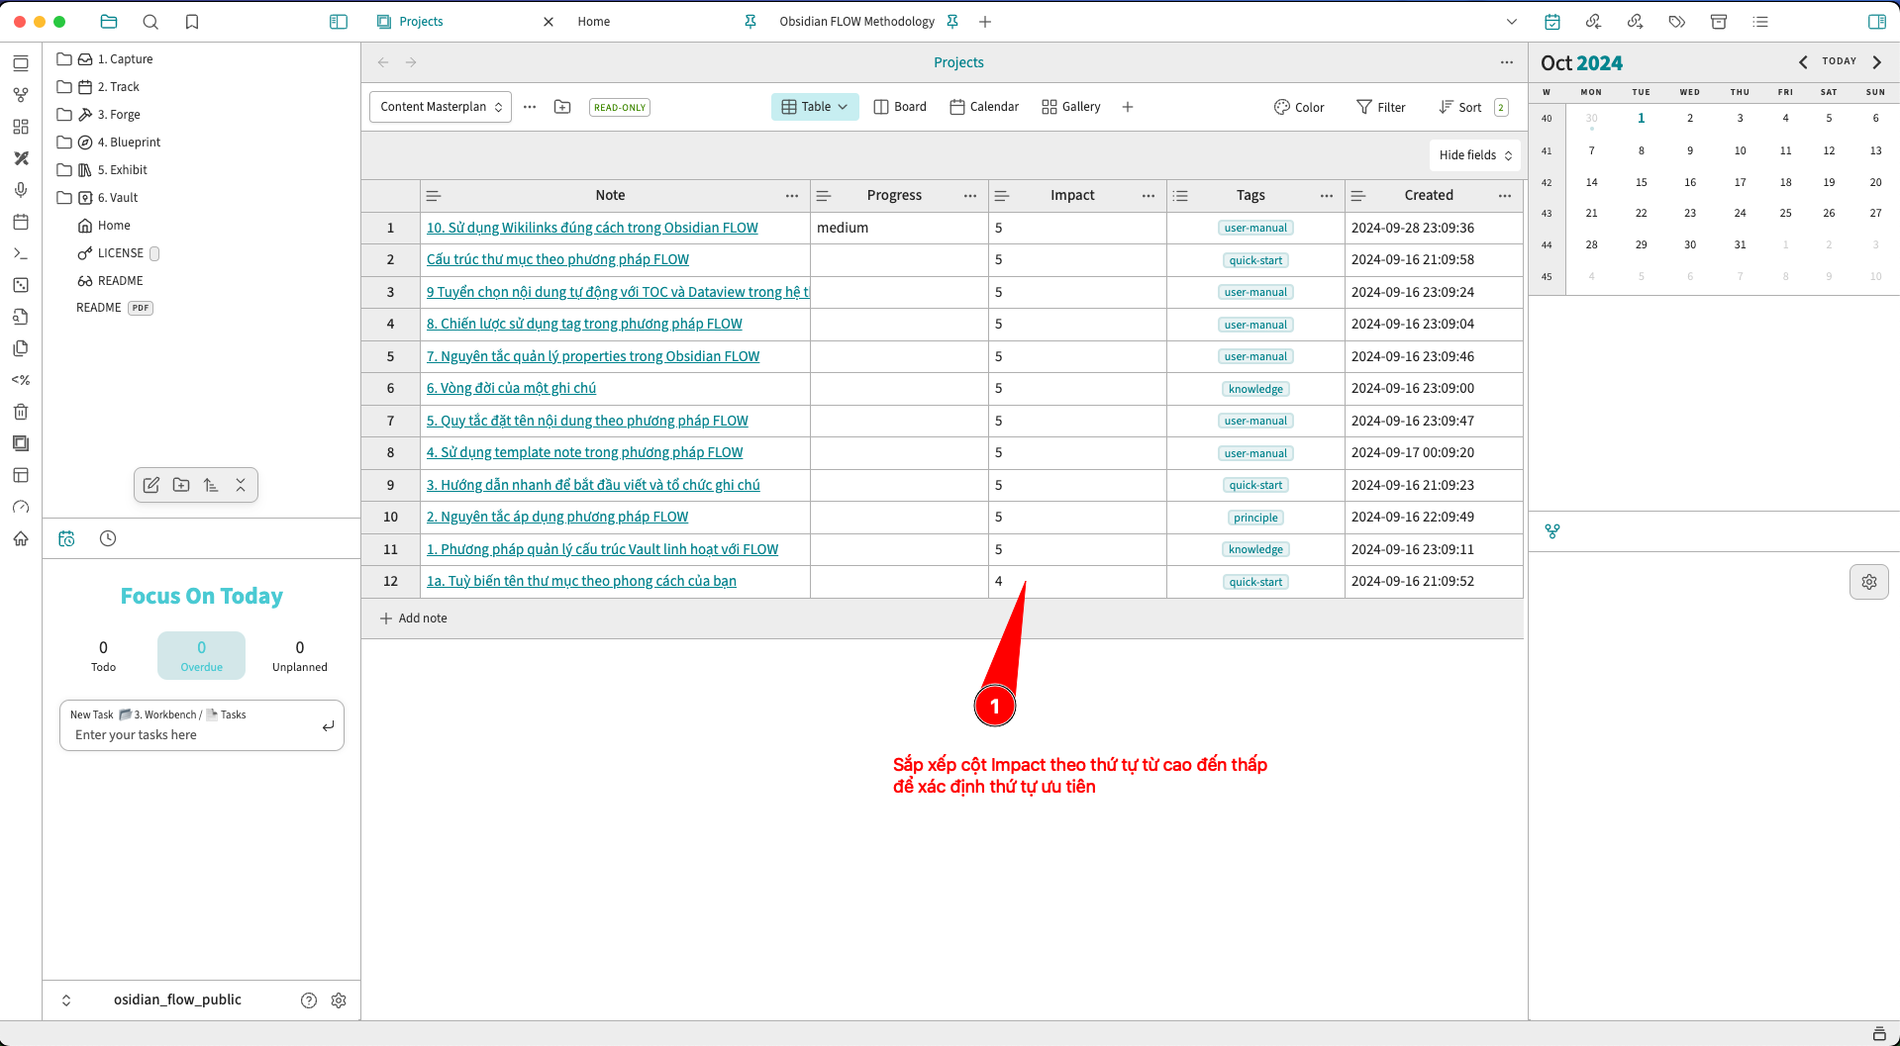Open the graph view from the left sidebar

[x=21, y=94]
